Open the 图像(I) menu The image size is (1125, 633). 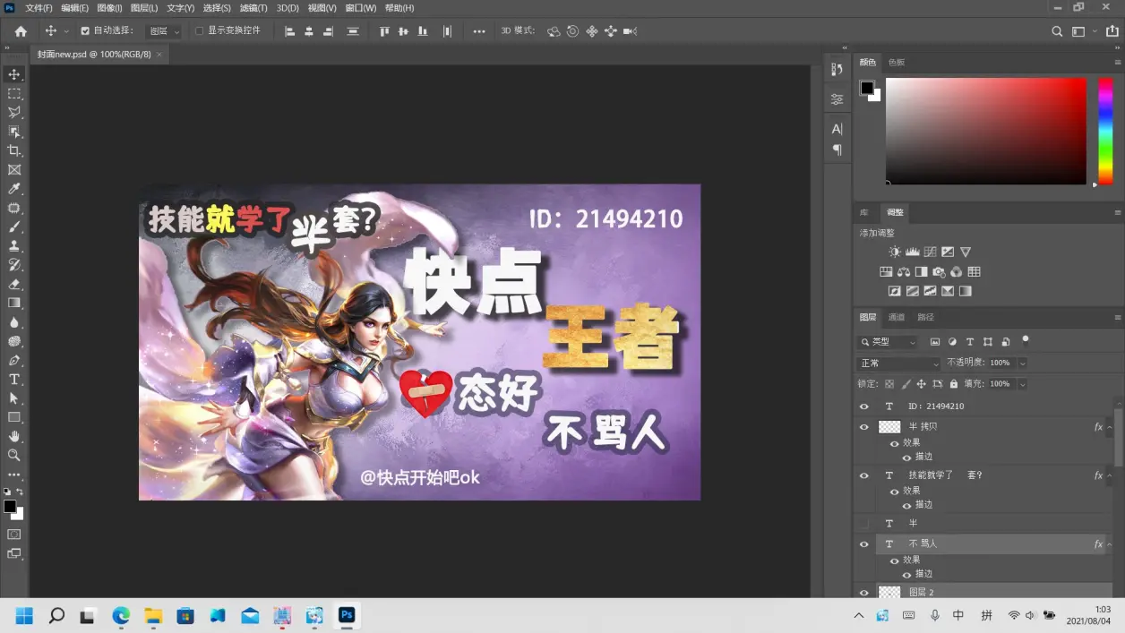point(108,8)
